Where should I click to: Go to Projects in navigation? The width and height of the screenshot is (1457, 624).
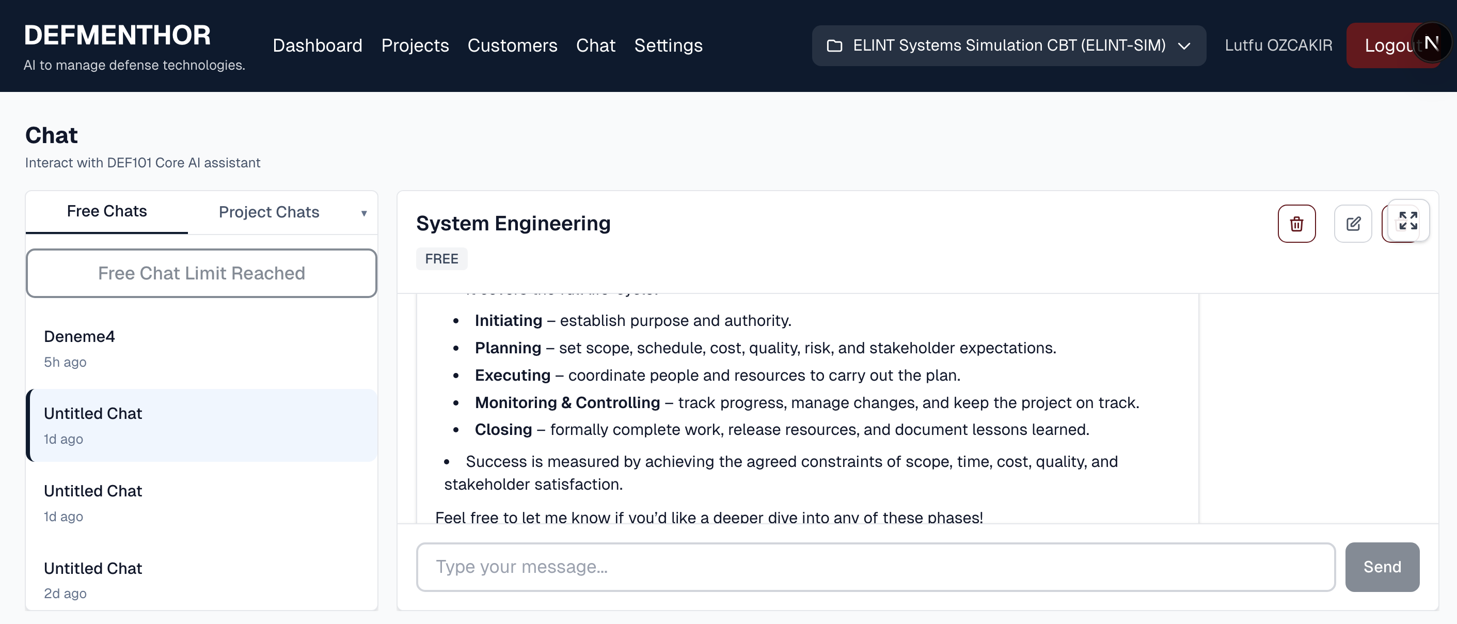click(x=415, y=45)
